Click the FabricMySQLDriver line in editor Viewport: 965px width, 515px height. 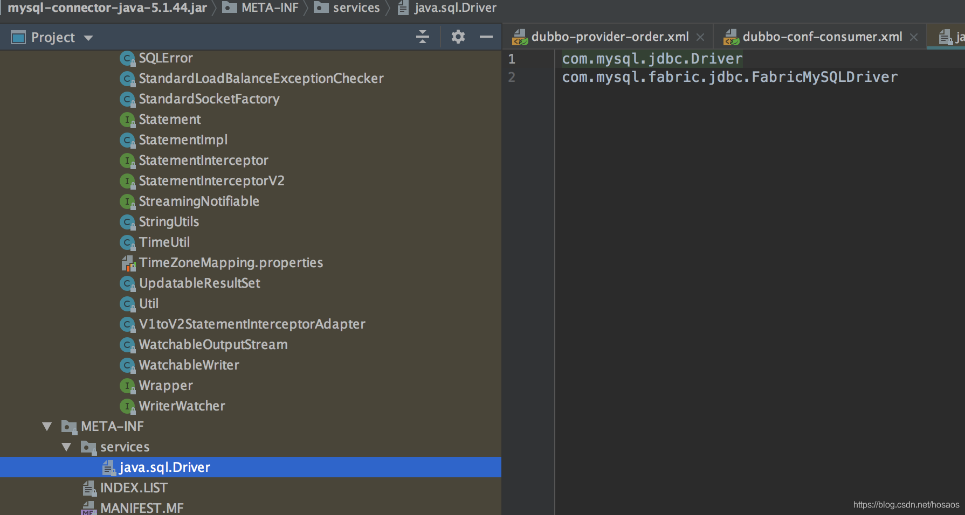coord(729,77)
